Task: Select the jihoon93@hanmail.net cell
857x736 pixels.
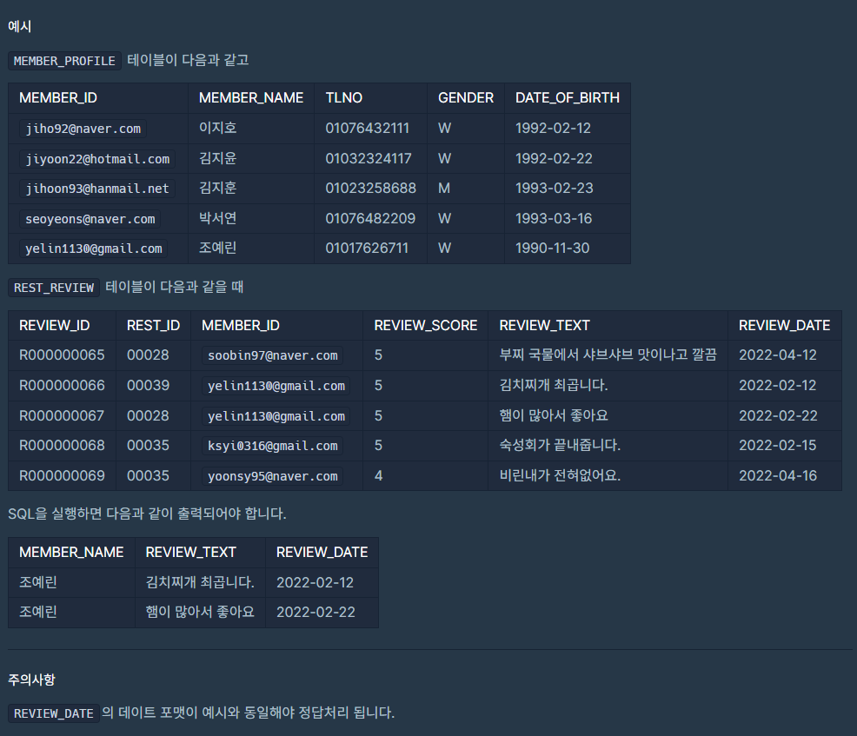Action: click(97, 189)
